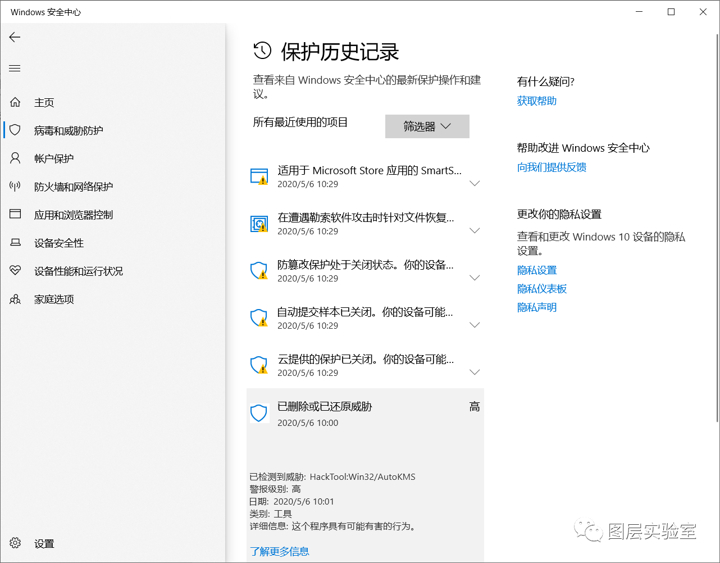This screenshot has width=720, height=563.
Task: Click the 日期: 2020/5/6 10:01 detail line
Action: click(x=292, y=501)
